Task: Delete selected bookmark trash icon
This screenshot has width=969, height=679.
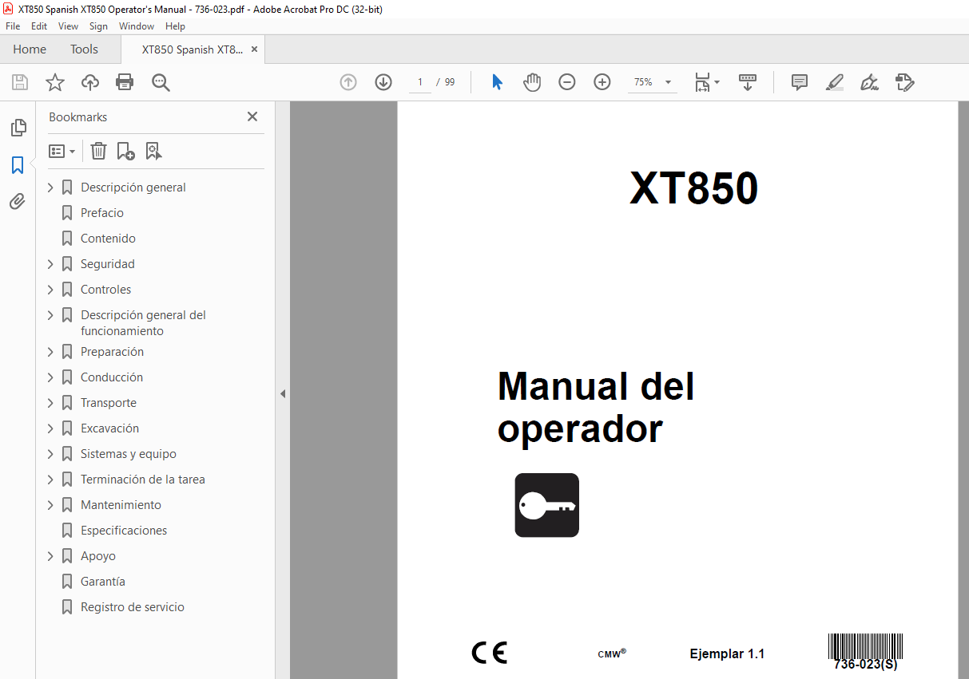Action: pyautogui.click(x=98, y=151)
